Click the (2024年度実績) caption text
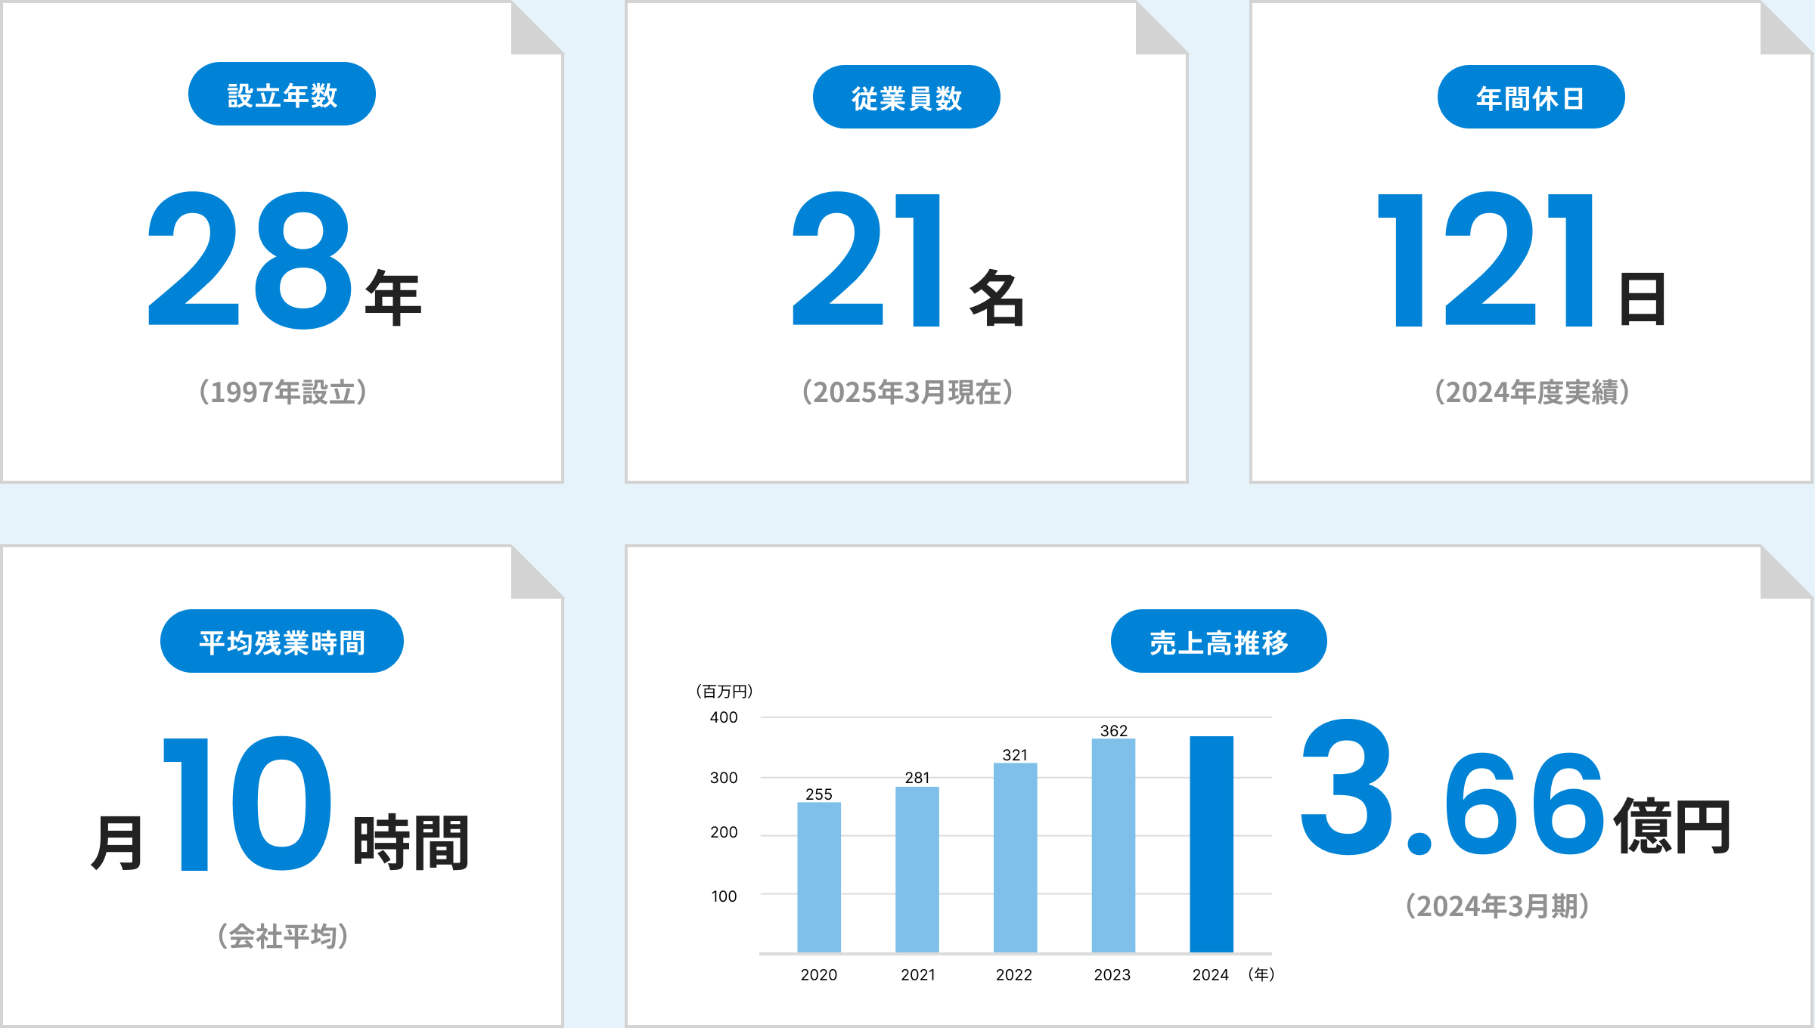The width and height of the screenshot is (1815, 1028). coord(1531,392)
